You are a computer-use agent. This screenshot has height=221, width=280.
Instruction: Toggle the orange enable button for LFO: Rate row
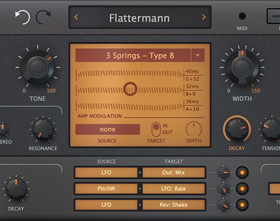[242, 188]
